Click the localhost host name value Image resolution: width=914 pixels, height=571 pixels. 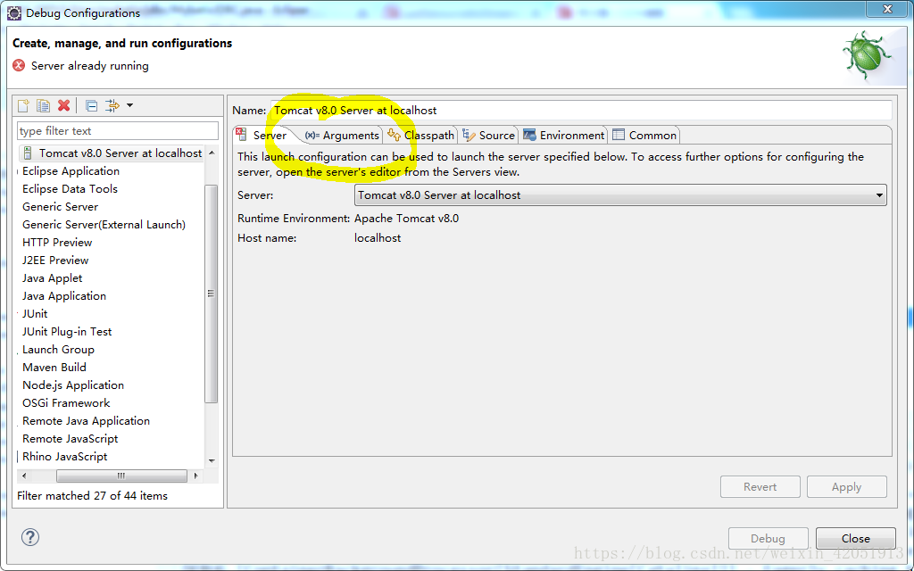(378, 237)
